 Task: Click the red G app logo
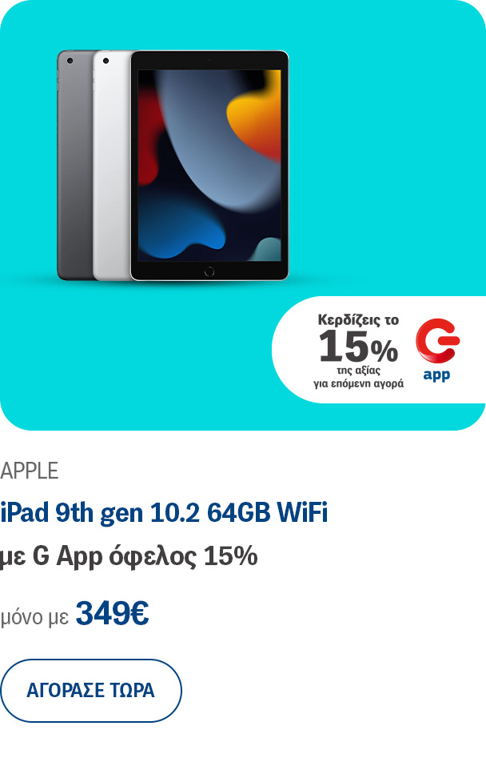click(x=437, y=340)
